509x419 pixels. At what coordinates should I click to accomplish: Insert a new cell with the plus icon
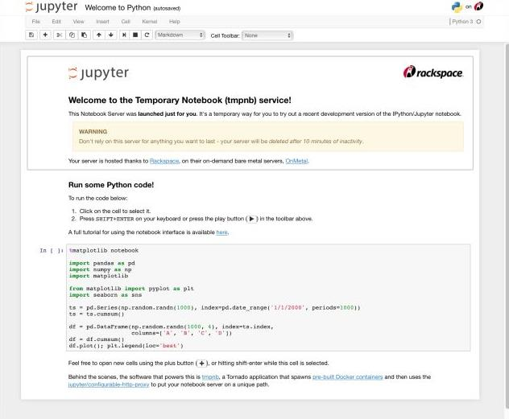pyautogui.click(x=45, y=35)
